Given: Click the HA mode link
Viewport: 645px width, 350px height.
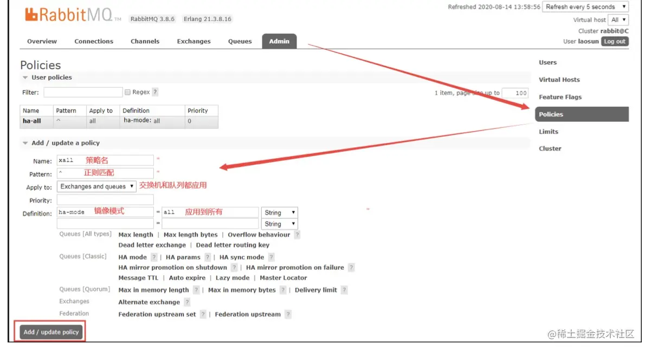Looking at the screenshot, I should [x=132, y=257].
